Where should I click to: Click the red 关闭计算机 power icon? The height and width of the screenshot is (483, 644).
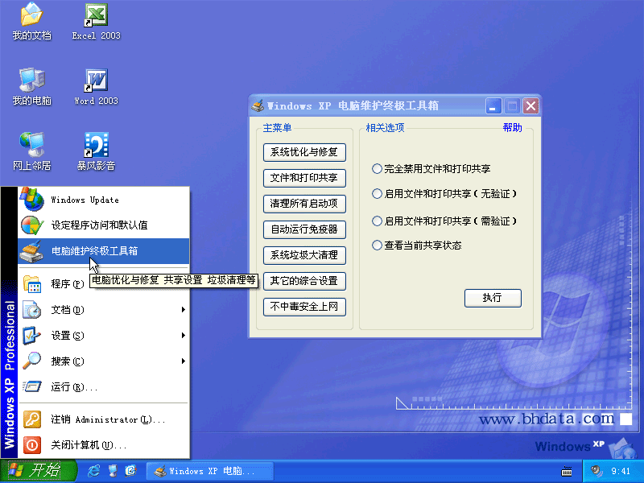(x=32, y=445)
